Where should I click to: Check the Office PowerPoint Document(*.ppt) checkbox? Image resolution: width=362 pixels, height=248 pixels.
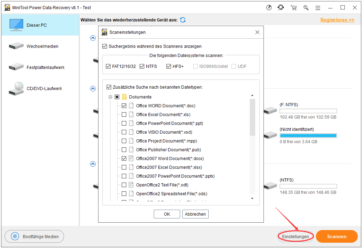[x=124, y=123]
